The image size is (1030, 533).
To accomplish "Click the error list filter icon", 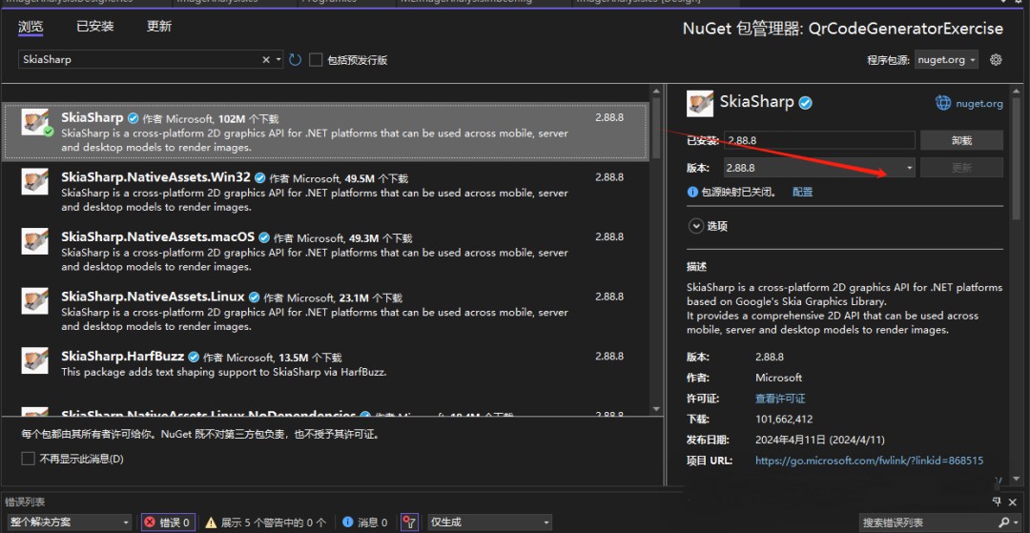I will [409, 523].
